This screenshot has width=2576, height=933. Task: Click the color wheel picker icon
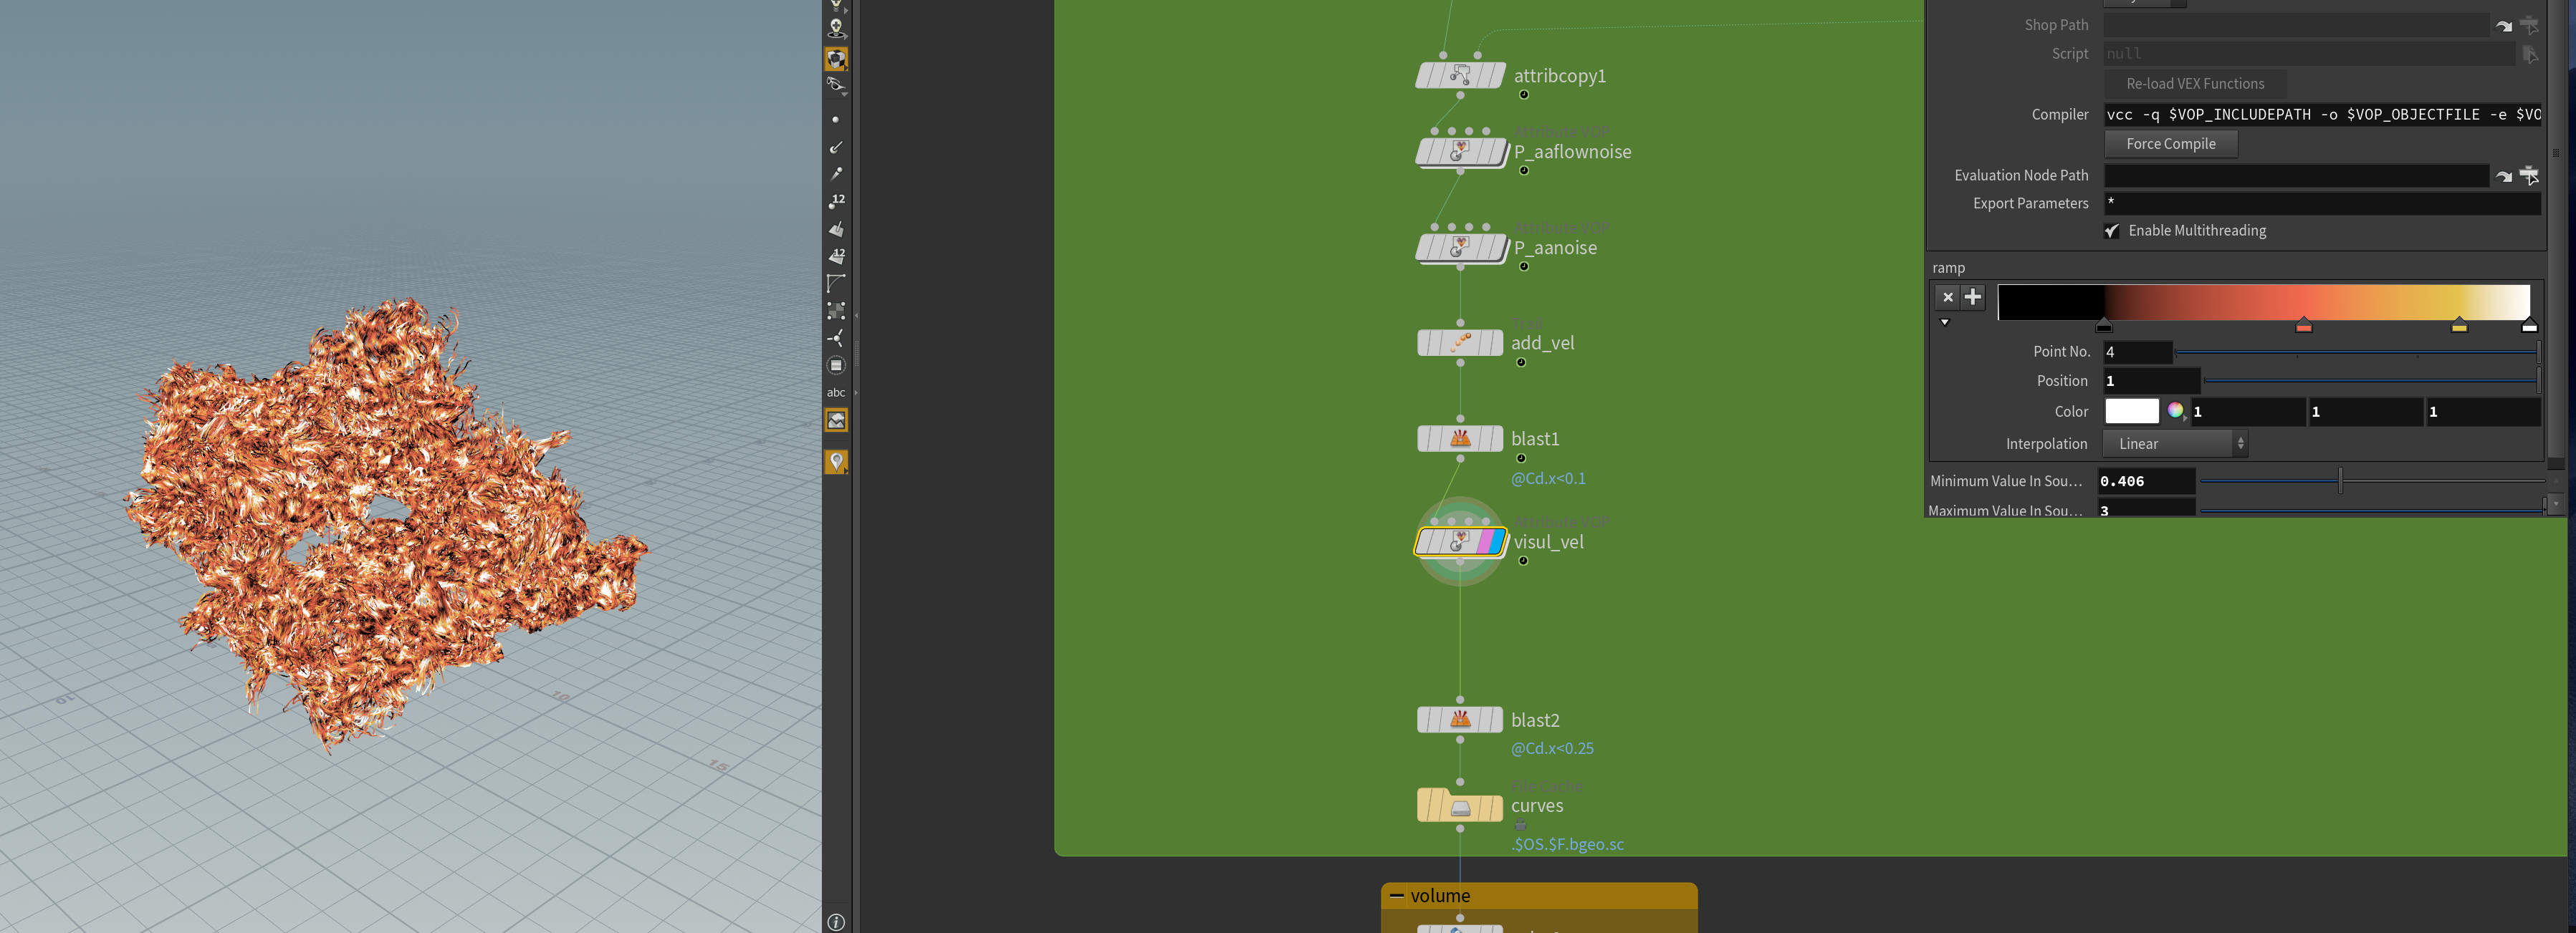click(x=2175, y=410)
